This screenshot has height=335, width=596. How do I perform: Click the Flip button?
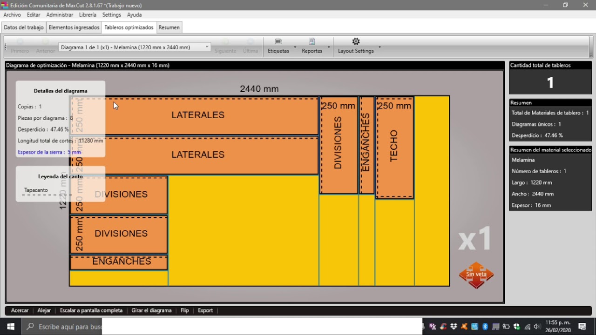185,310
